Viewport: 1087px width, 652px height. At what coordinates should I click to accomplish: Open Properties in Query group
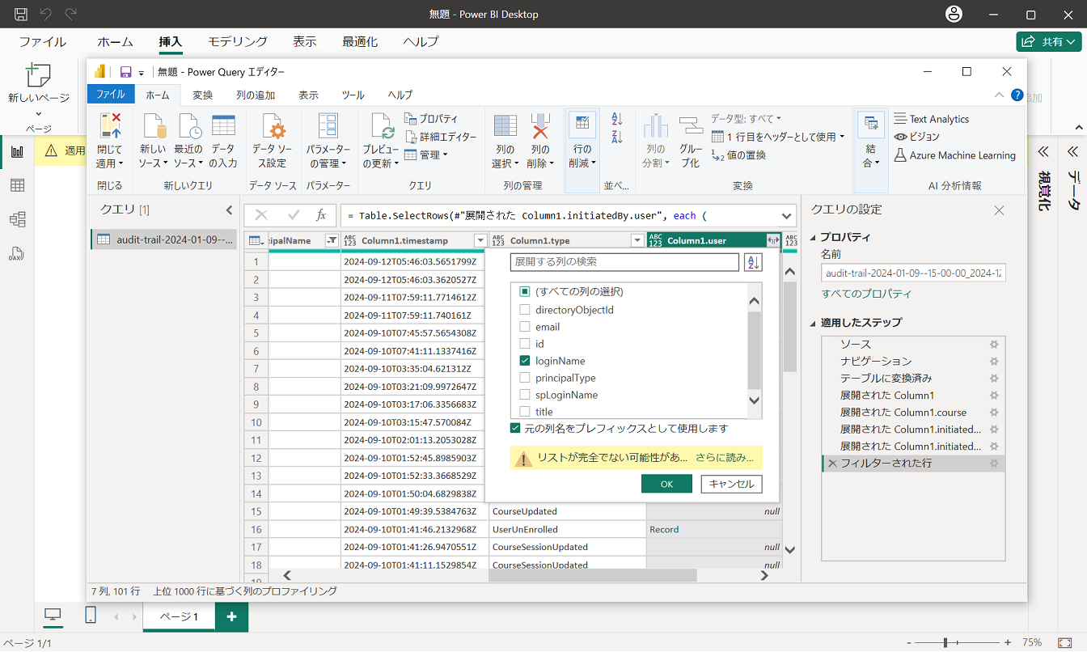click(x=431, y=119)
